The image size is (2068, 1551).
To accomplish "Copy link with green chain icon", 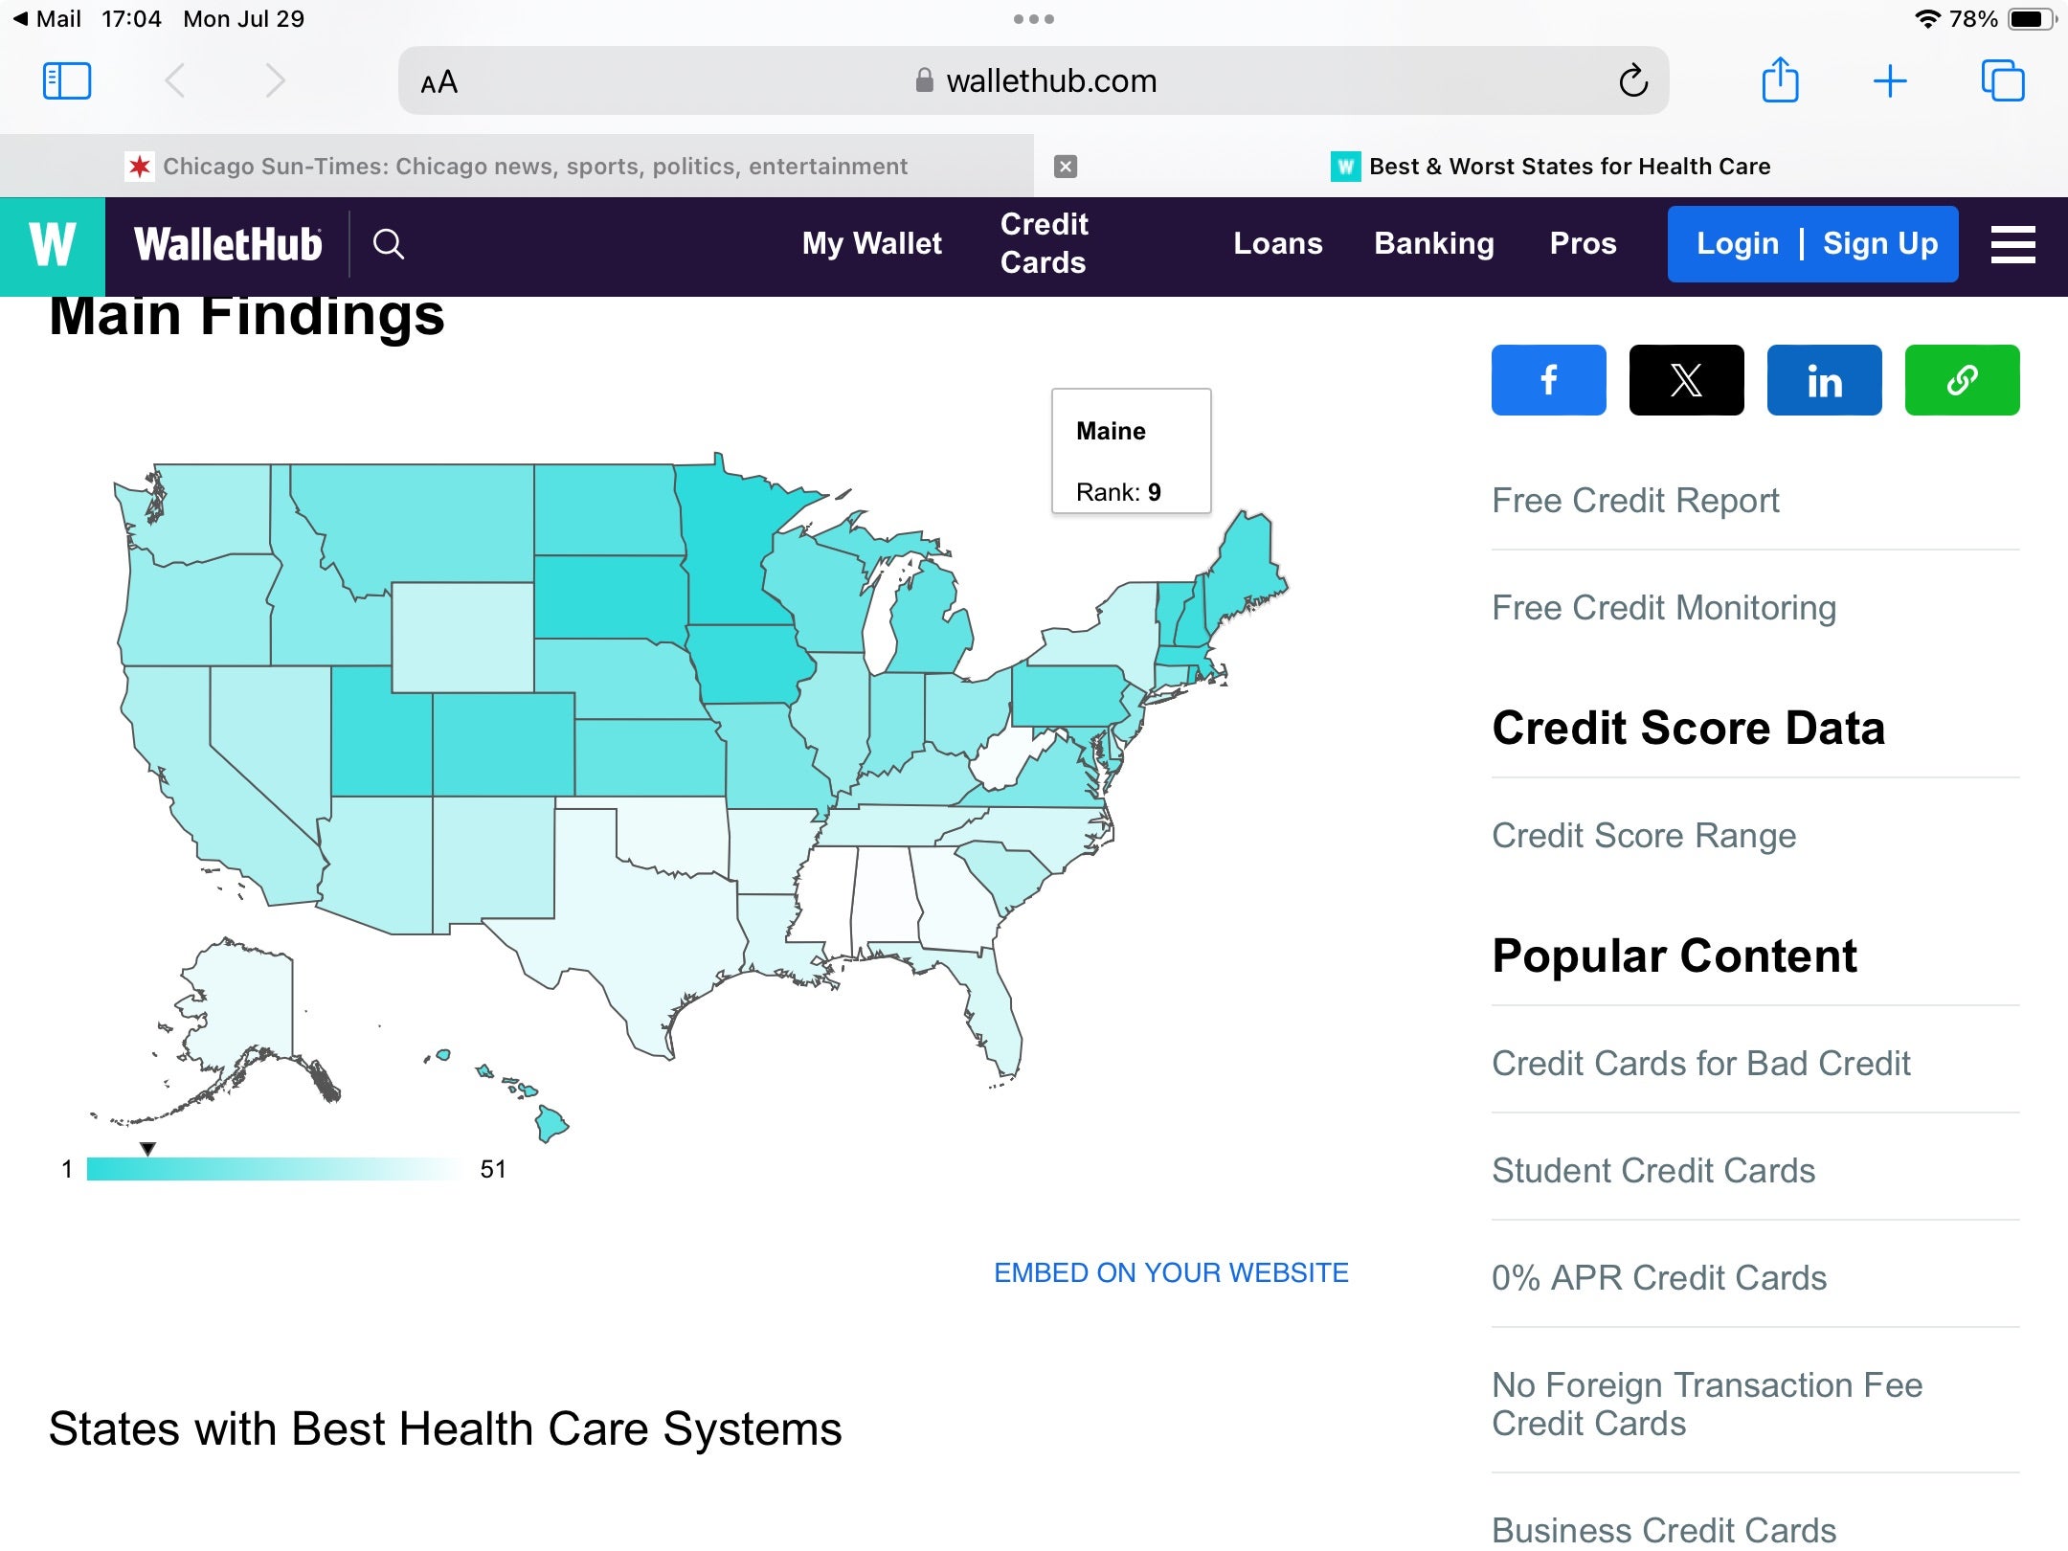I will click(x=1963, y=380).
